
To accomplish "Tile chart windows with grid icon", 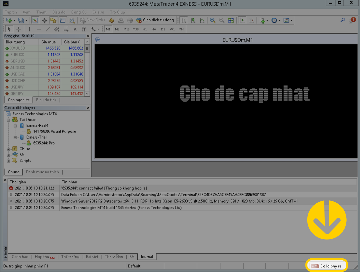I will click(231, 20).
